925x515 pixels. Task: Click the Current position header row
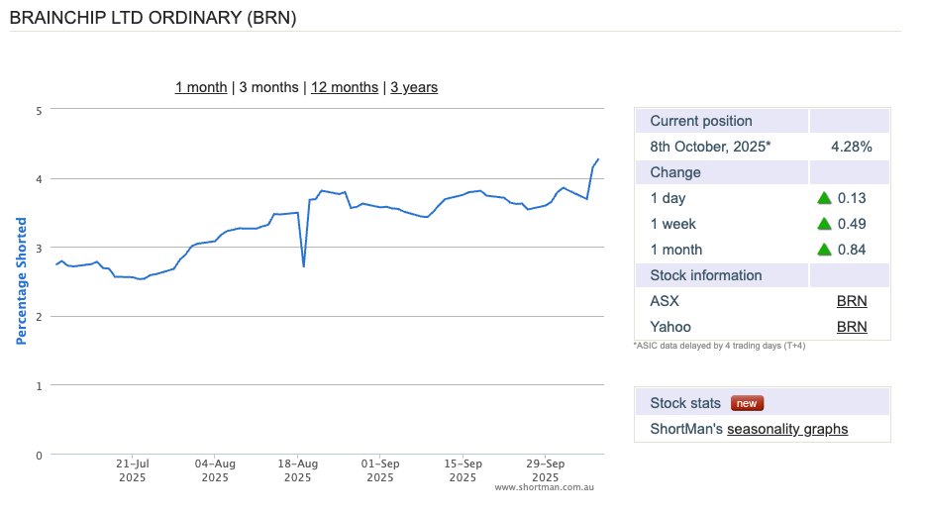701,121
